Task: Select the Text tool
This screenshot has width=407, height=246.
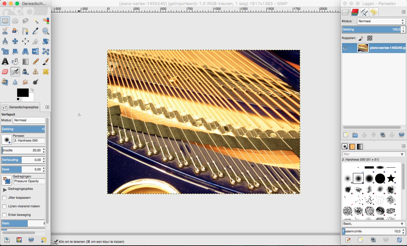Action: click(x=5, y=62)
